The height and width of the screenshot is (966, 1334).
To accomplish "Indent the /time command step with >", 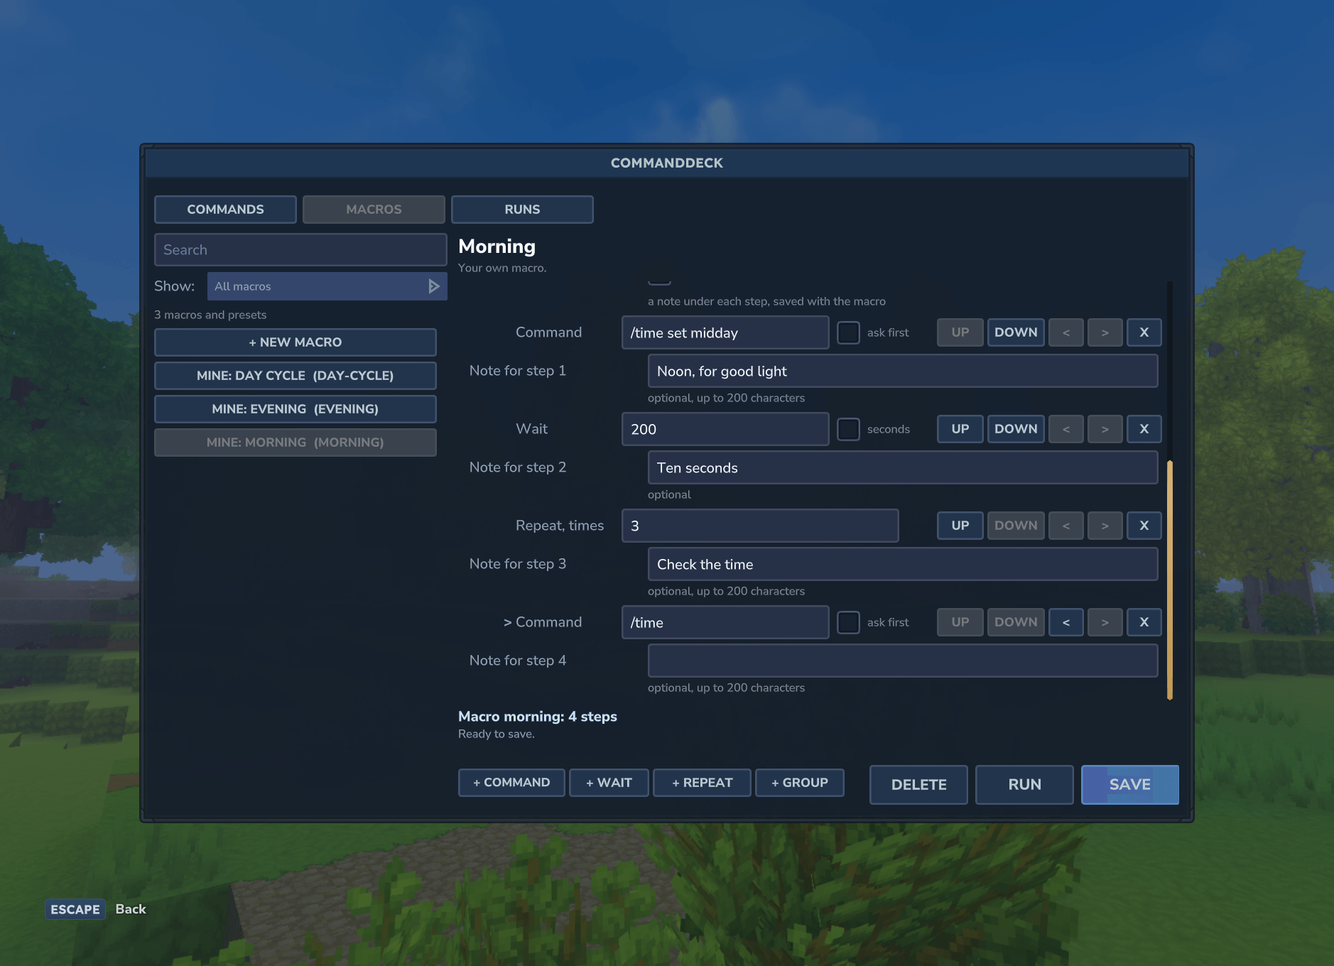I will tap(1105, 622).
